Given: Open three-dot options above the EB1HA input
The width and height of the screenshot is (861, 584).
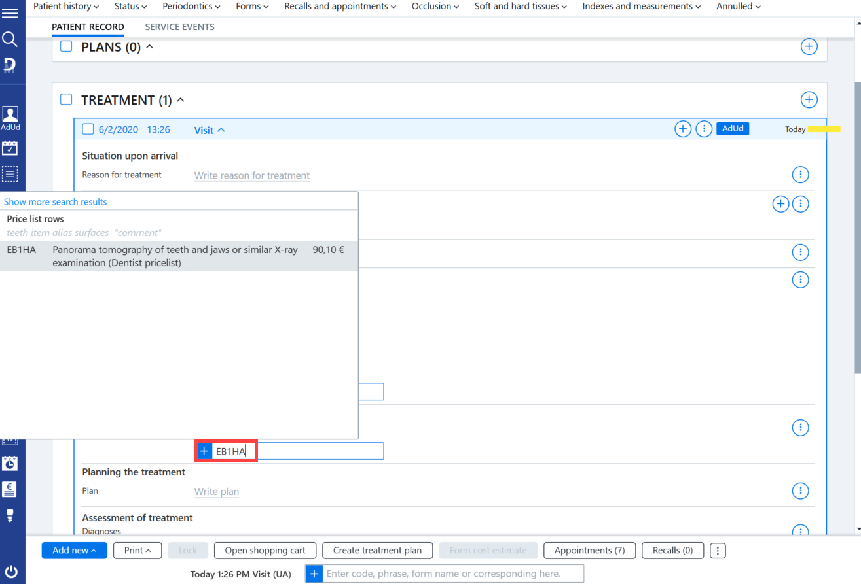Looking at the screenshot, I should pos(801,428).
